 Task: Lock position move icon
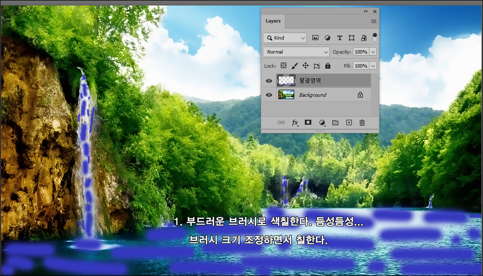[305, 66]
